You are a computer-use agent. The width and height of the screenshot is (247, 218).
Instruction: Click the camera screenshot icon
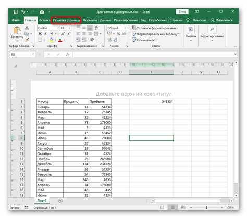[42, 12]
